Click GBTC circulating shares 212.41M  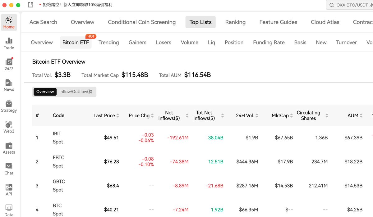(x=318, y=186)
